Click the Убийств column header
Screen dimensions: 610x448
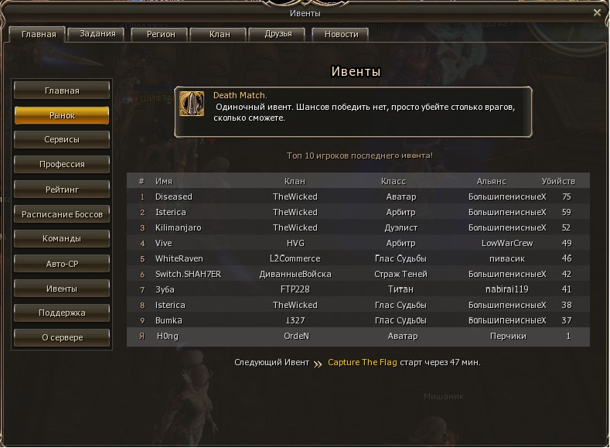[558, 181]
